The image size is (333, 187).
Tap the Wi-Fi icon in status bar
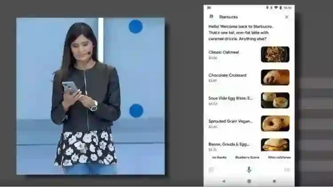point(276,8)
